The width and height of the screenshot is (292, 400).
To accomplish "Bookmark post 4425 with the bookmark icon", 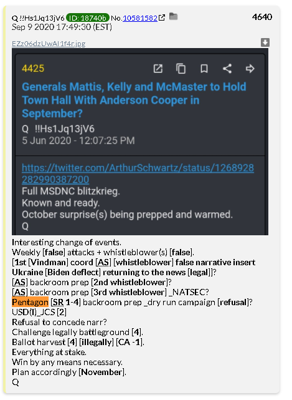I will 204,69.
